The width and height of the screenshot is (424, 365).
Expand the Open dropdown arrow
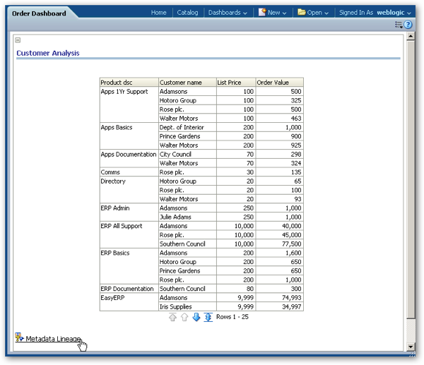coord(326,13)
